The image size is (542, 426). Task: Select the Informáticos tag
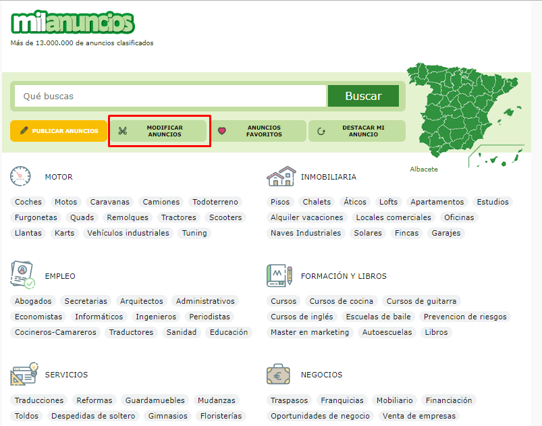click(99, 317)
